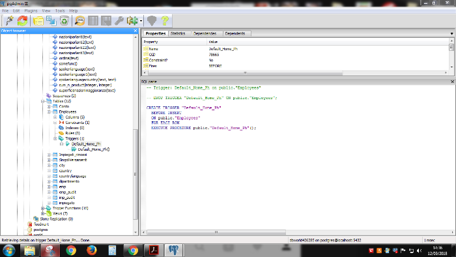Select the countrylanguage table
This screenshot has height=257, width=456.
point(72,176)
